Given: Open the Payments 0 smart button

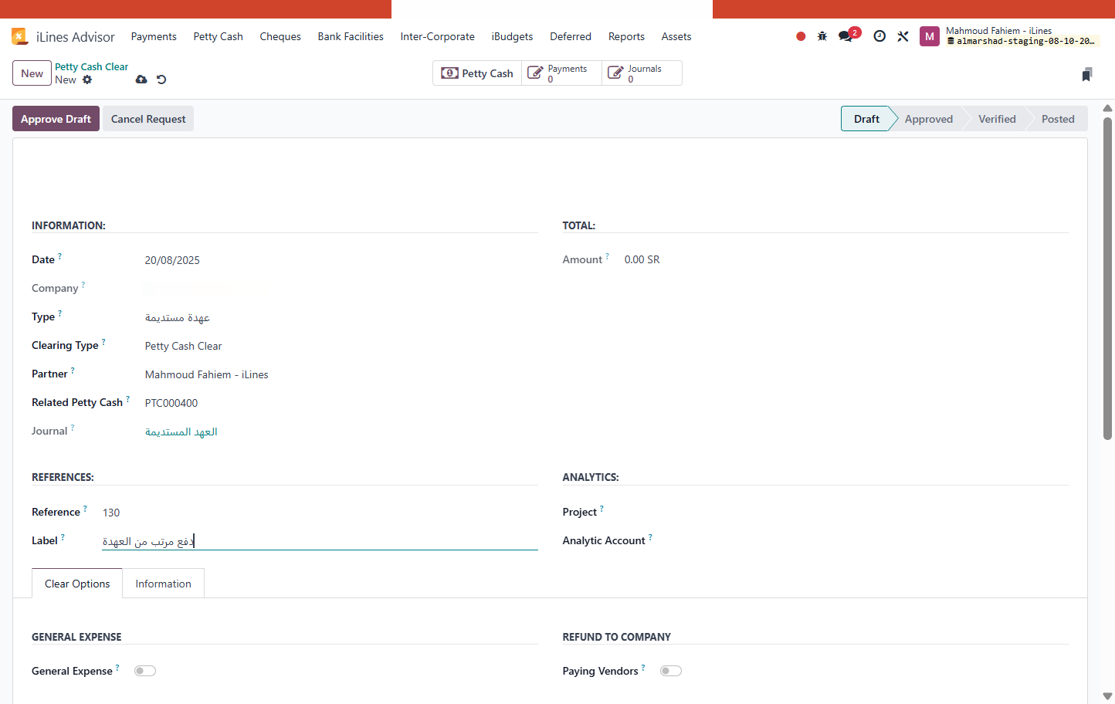Looking at the screenshot, I should (561, 73).
